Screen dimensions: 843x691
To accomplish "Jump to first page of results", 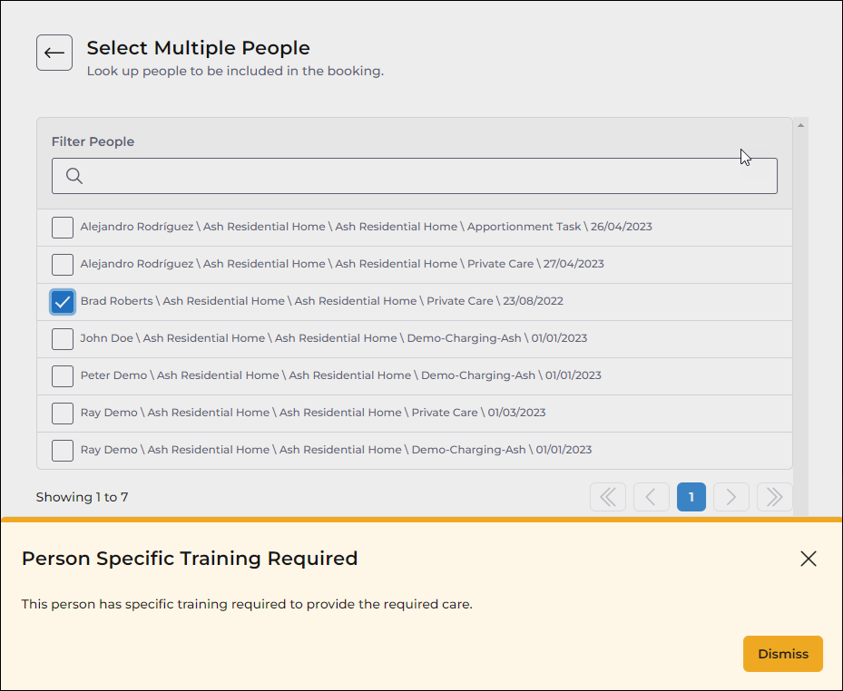I will click(x=607, y=497).
